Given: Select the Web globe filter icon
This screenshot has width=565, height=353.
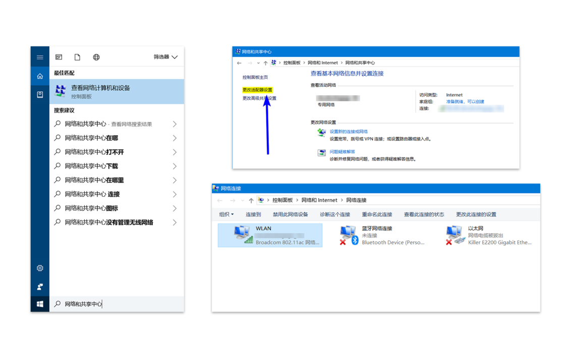Looking at the screenshot, I should [x=96, y=57].
